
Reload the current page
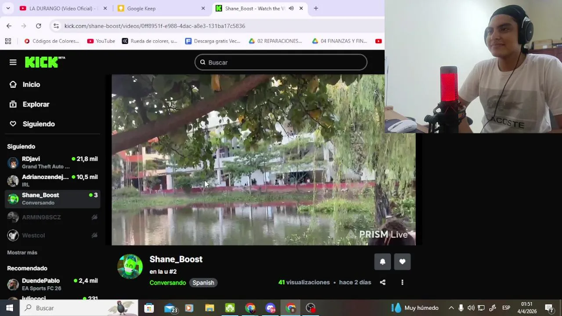pos(39,26)
